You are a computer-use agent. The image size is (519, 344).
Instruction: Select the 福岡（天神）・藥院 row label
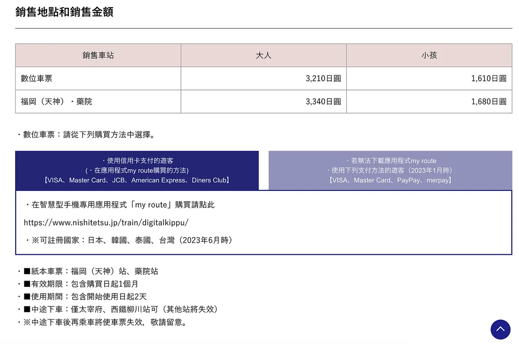(x=57, y=102)
